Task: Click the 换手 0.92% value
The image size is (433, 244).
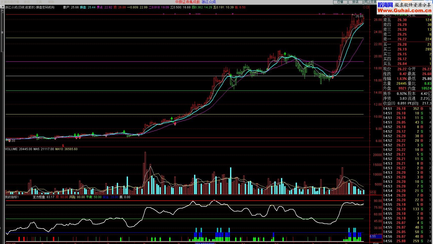Action: click(x=402, y=94)
